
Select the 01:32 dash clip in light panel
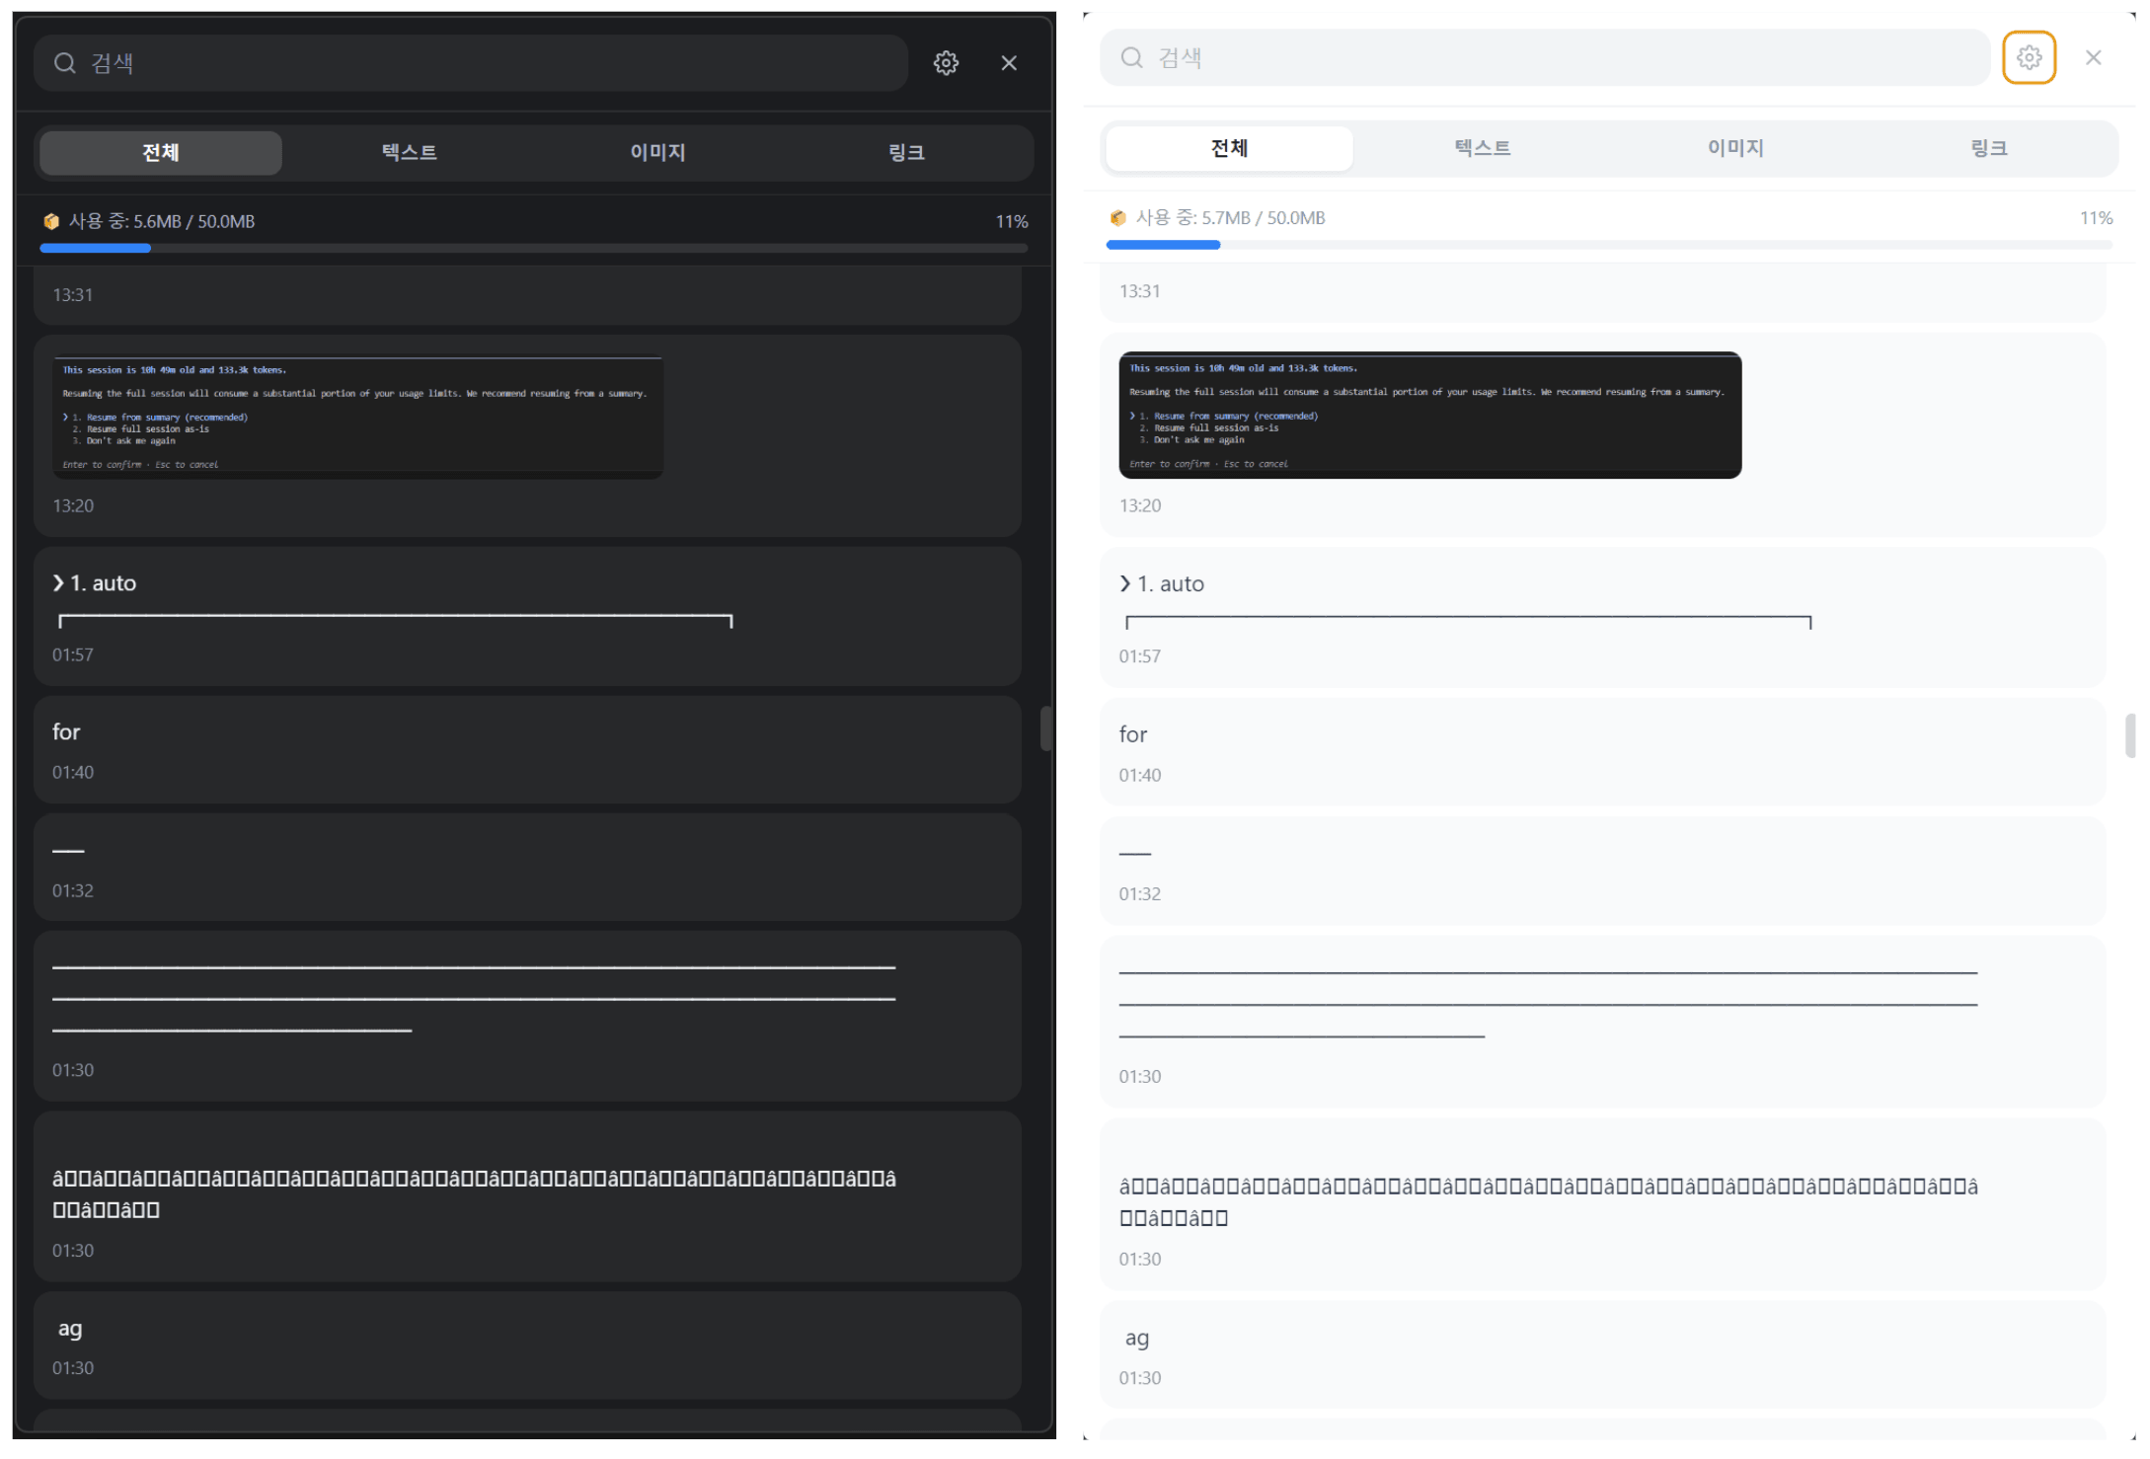pyautogui.click(x=1602, y=872)
